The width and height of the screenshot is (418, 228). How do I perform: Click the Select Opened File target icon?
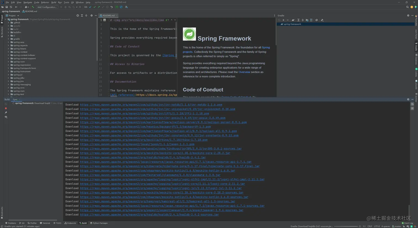pyautogui.click(x=78, y=16)
